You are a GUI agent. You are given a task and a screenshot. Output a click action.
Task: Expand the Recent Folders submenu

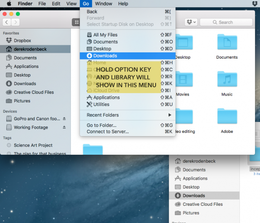point(127,115)
